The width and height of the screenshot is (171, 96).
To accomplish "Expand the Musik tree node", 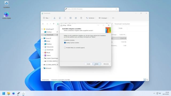I will [43, 53].
